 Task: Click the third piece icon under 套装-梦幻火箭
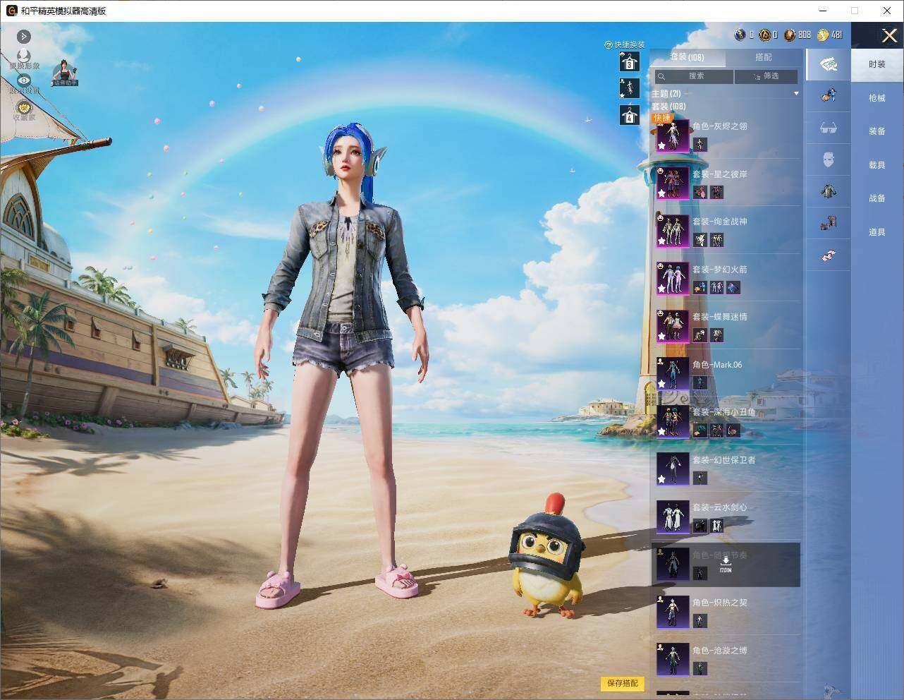tap(734, 287)
